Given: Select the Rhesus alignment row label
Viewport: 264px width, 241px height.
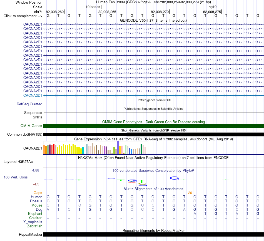Looking at the screenshot, I should click(36, 201).
